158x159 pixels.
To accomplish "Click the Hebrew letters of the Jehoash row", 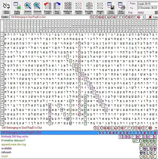I will coord(148,152).
